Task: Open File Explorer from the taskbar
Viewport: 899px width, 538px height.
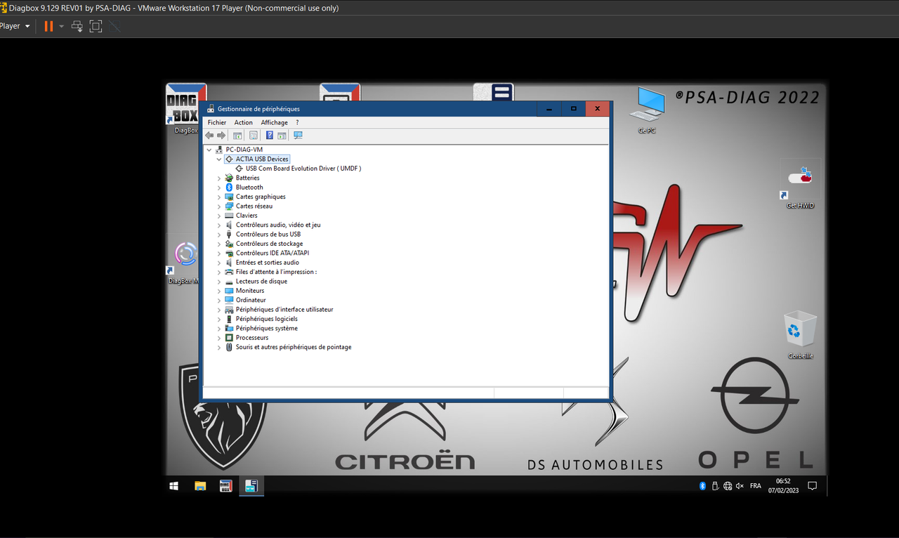Action: (200, 486)
